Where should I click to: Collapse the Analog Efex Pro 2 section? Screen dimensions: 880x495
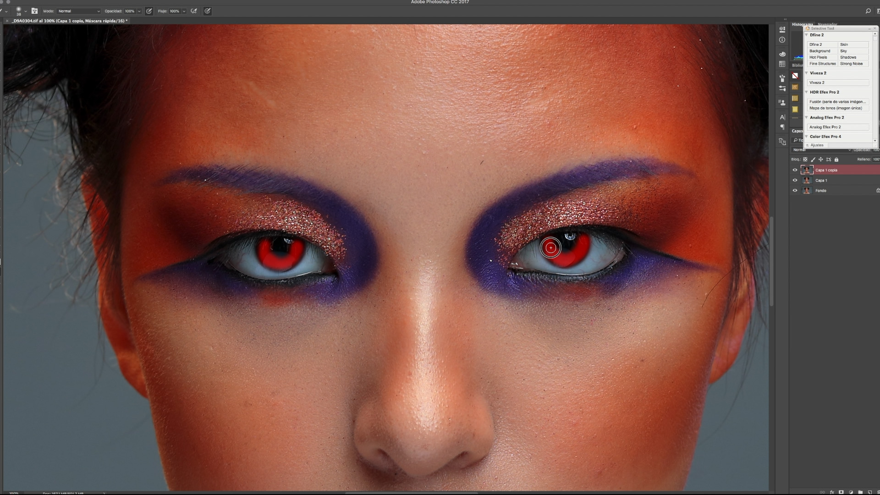pyautogui.click(x=806, y=117)
